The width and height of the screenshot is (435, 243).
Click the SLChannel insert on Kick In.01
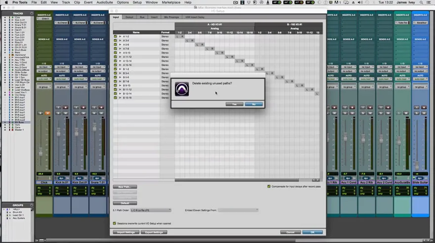(62, 23)
